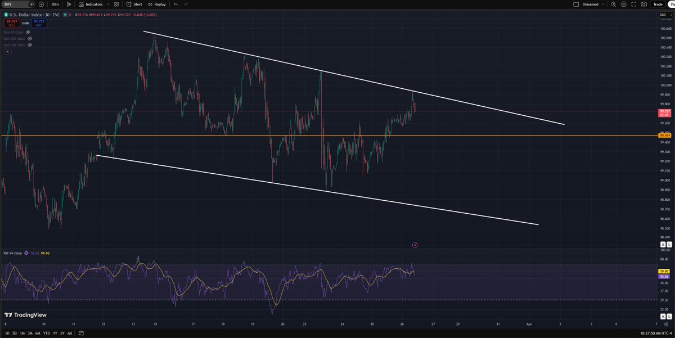Open quick search icon in top bar
The width and height of the screenshot is (675, 338).
pos(614,4)
